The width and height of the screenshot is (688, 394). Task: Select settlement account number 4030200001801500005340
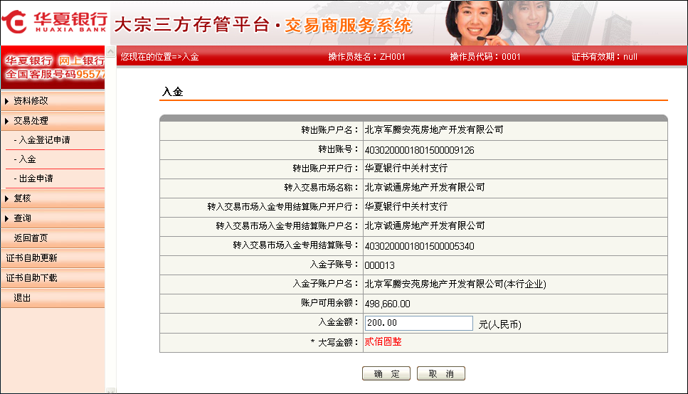pos(420,246)
